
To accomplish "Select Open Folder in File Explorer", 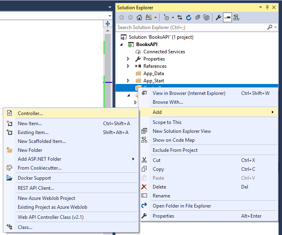I will pos(181,206).
